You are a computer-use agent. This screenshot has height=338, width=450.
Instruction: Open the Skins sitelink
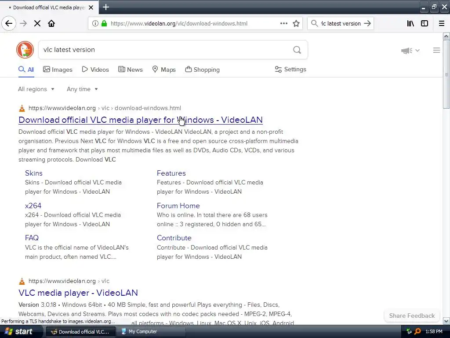click(34, 173)
